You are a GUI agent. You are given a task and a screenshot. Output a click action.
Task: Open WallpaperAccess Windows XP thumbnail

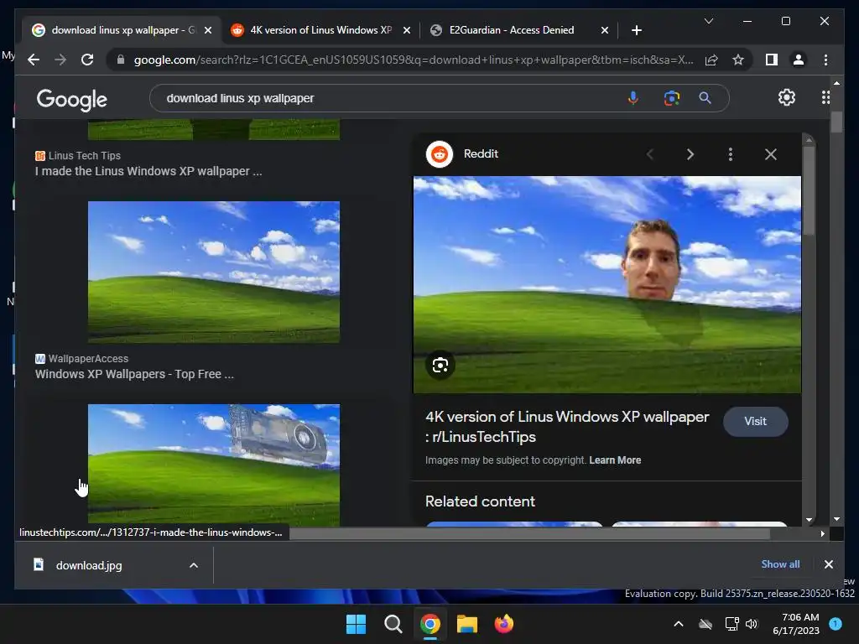214,272
